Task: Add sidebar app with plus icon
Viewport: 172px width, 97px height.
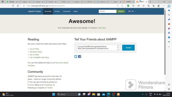Action: click(169, 47)
